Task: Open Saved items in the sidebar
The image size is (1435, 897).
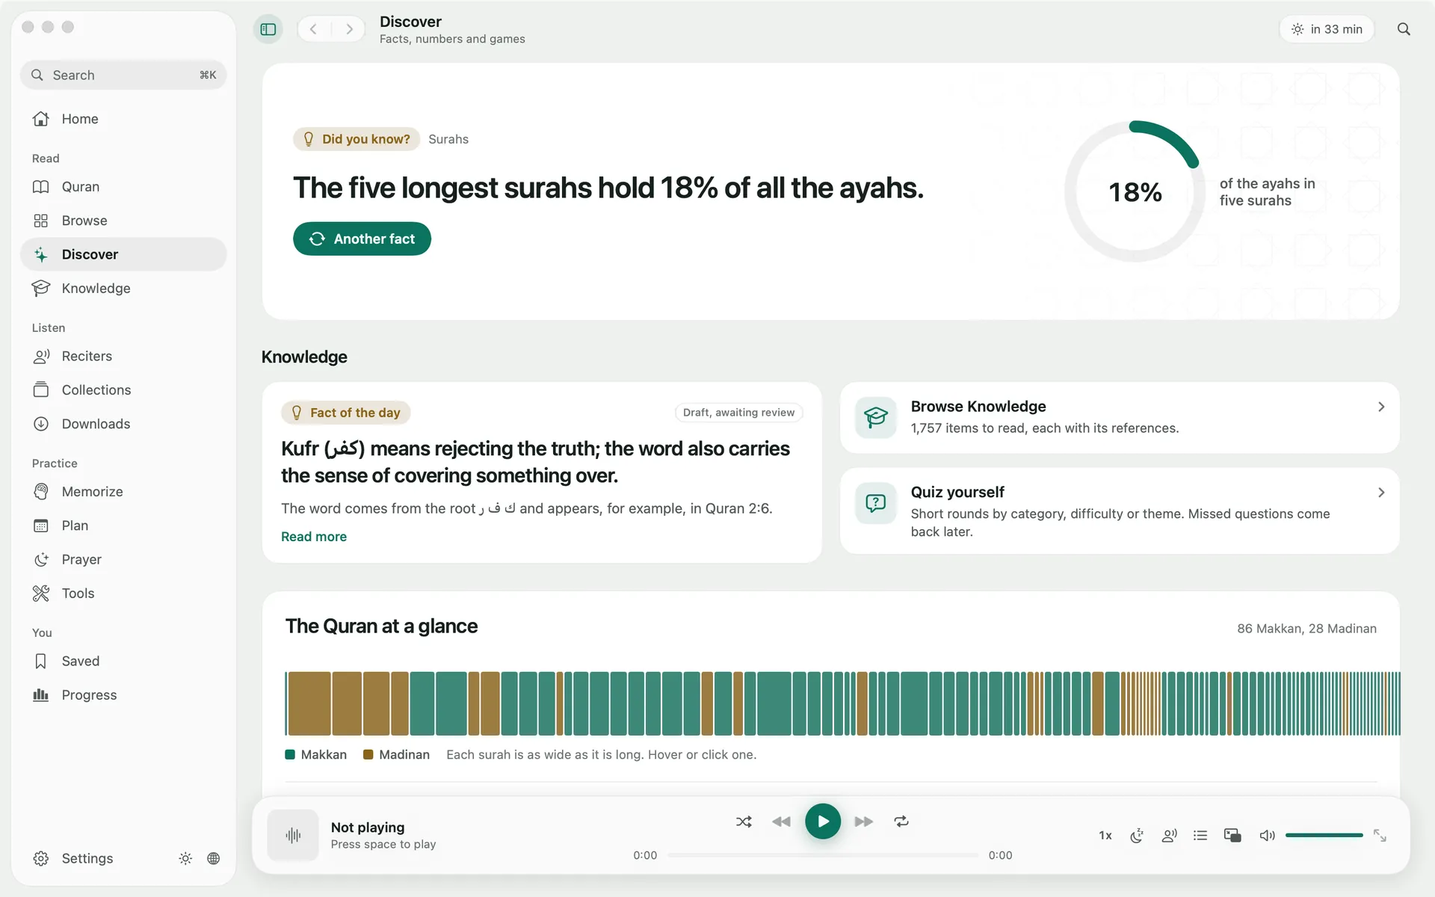Action: pyautogui.click(x=123, y=662)
